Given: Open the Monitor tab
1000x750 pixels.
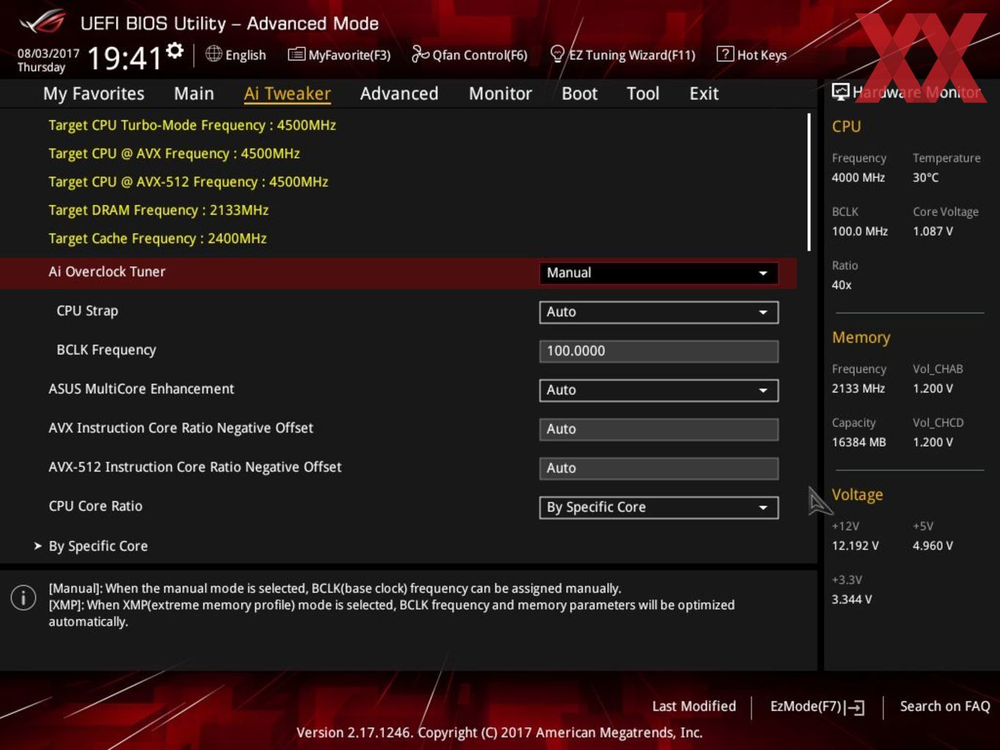Looking at the screenshot, I should tap(501, 93).
